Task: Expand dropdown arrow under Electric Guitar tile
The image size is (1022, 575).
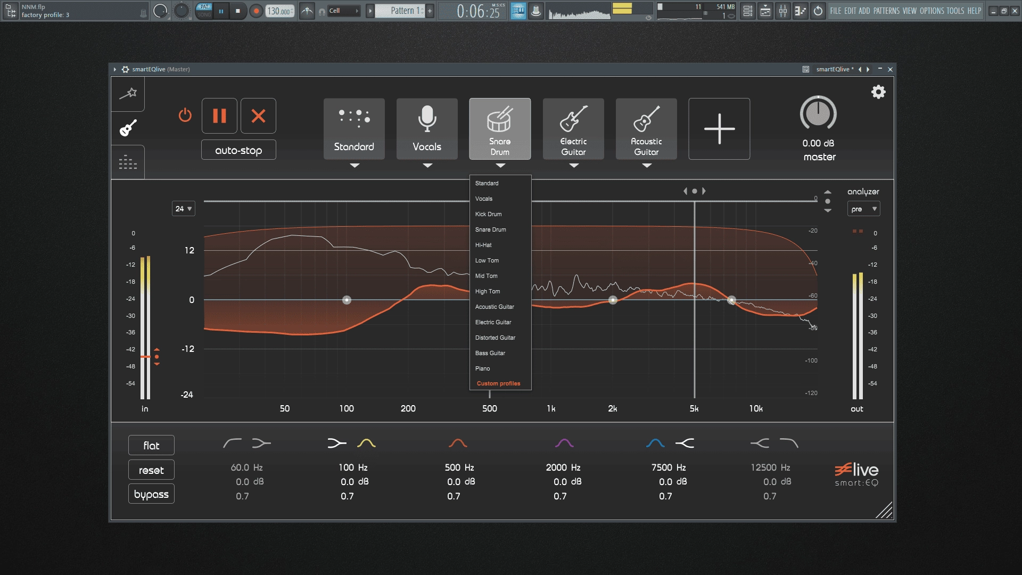Action: [574, 166]
